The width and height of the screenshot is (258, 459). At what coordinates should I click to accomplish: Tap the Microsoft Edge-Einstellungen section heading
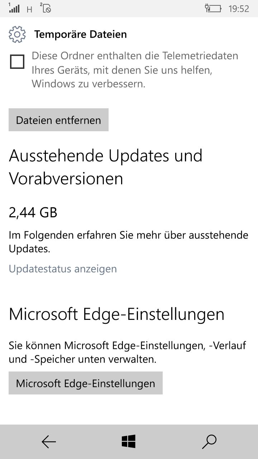pyautogui.click(x=116, y=314)
